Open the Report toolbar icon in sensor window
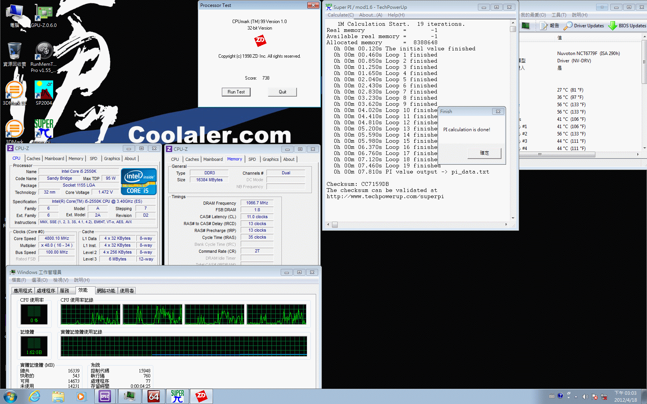The width and height of the screenshot is (647, 404). 549,26
